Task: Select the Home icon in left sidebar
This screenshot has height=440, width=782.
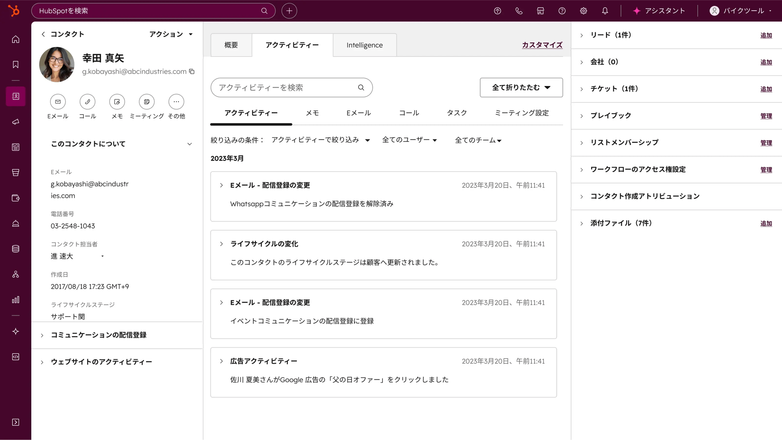Action: tap(15, 39)
